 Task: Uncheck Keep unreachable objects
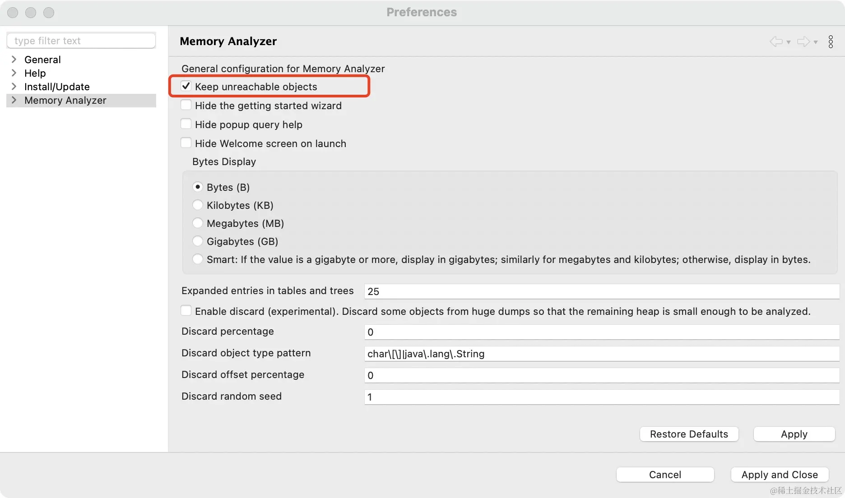tap(186, 86)
